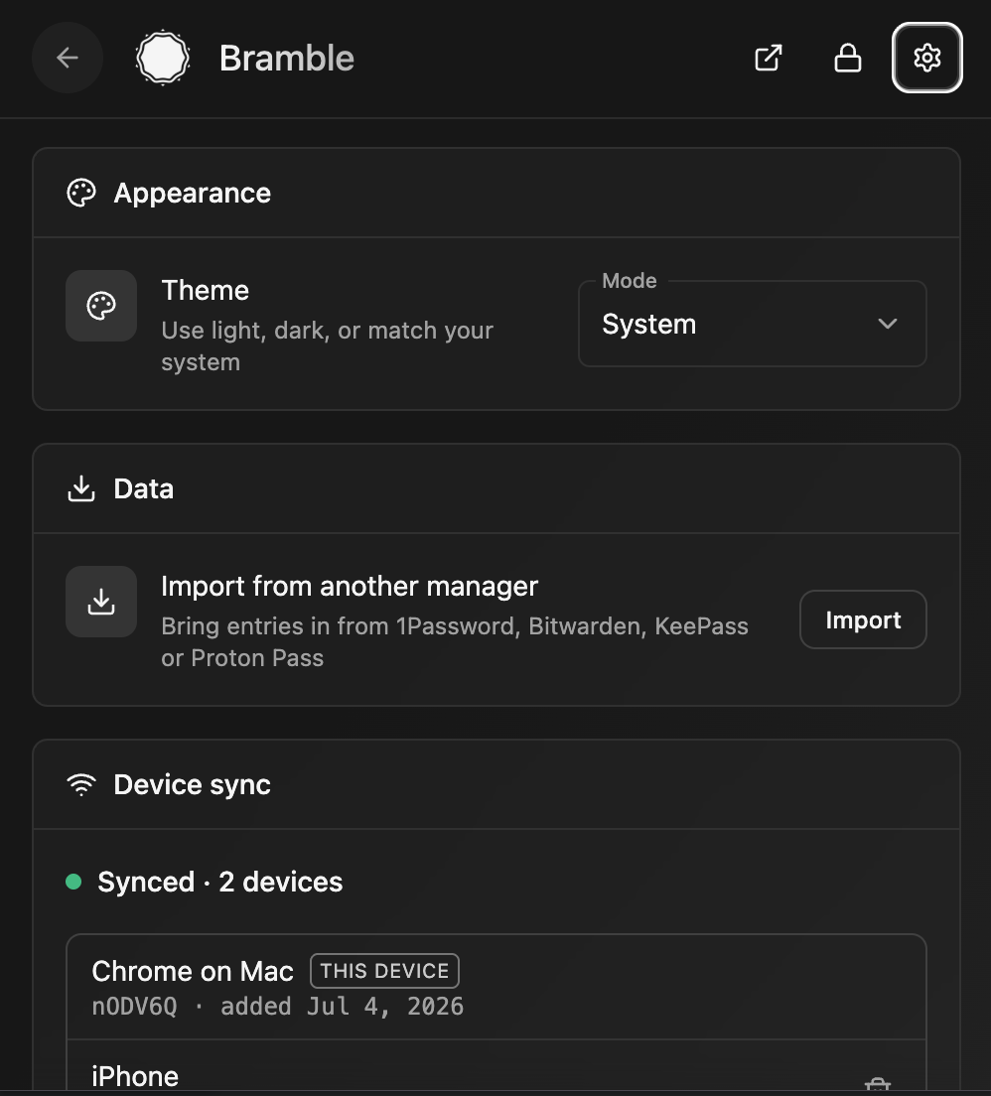Click the Theme palette tile icon
Screen dimensions: 991x1096
point(101,306)
